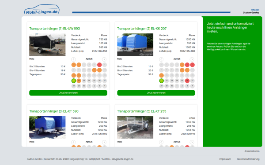
Task: Open Transportanhänger (8) EL-XT 590 title
Action: (54, 111)
